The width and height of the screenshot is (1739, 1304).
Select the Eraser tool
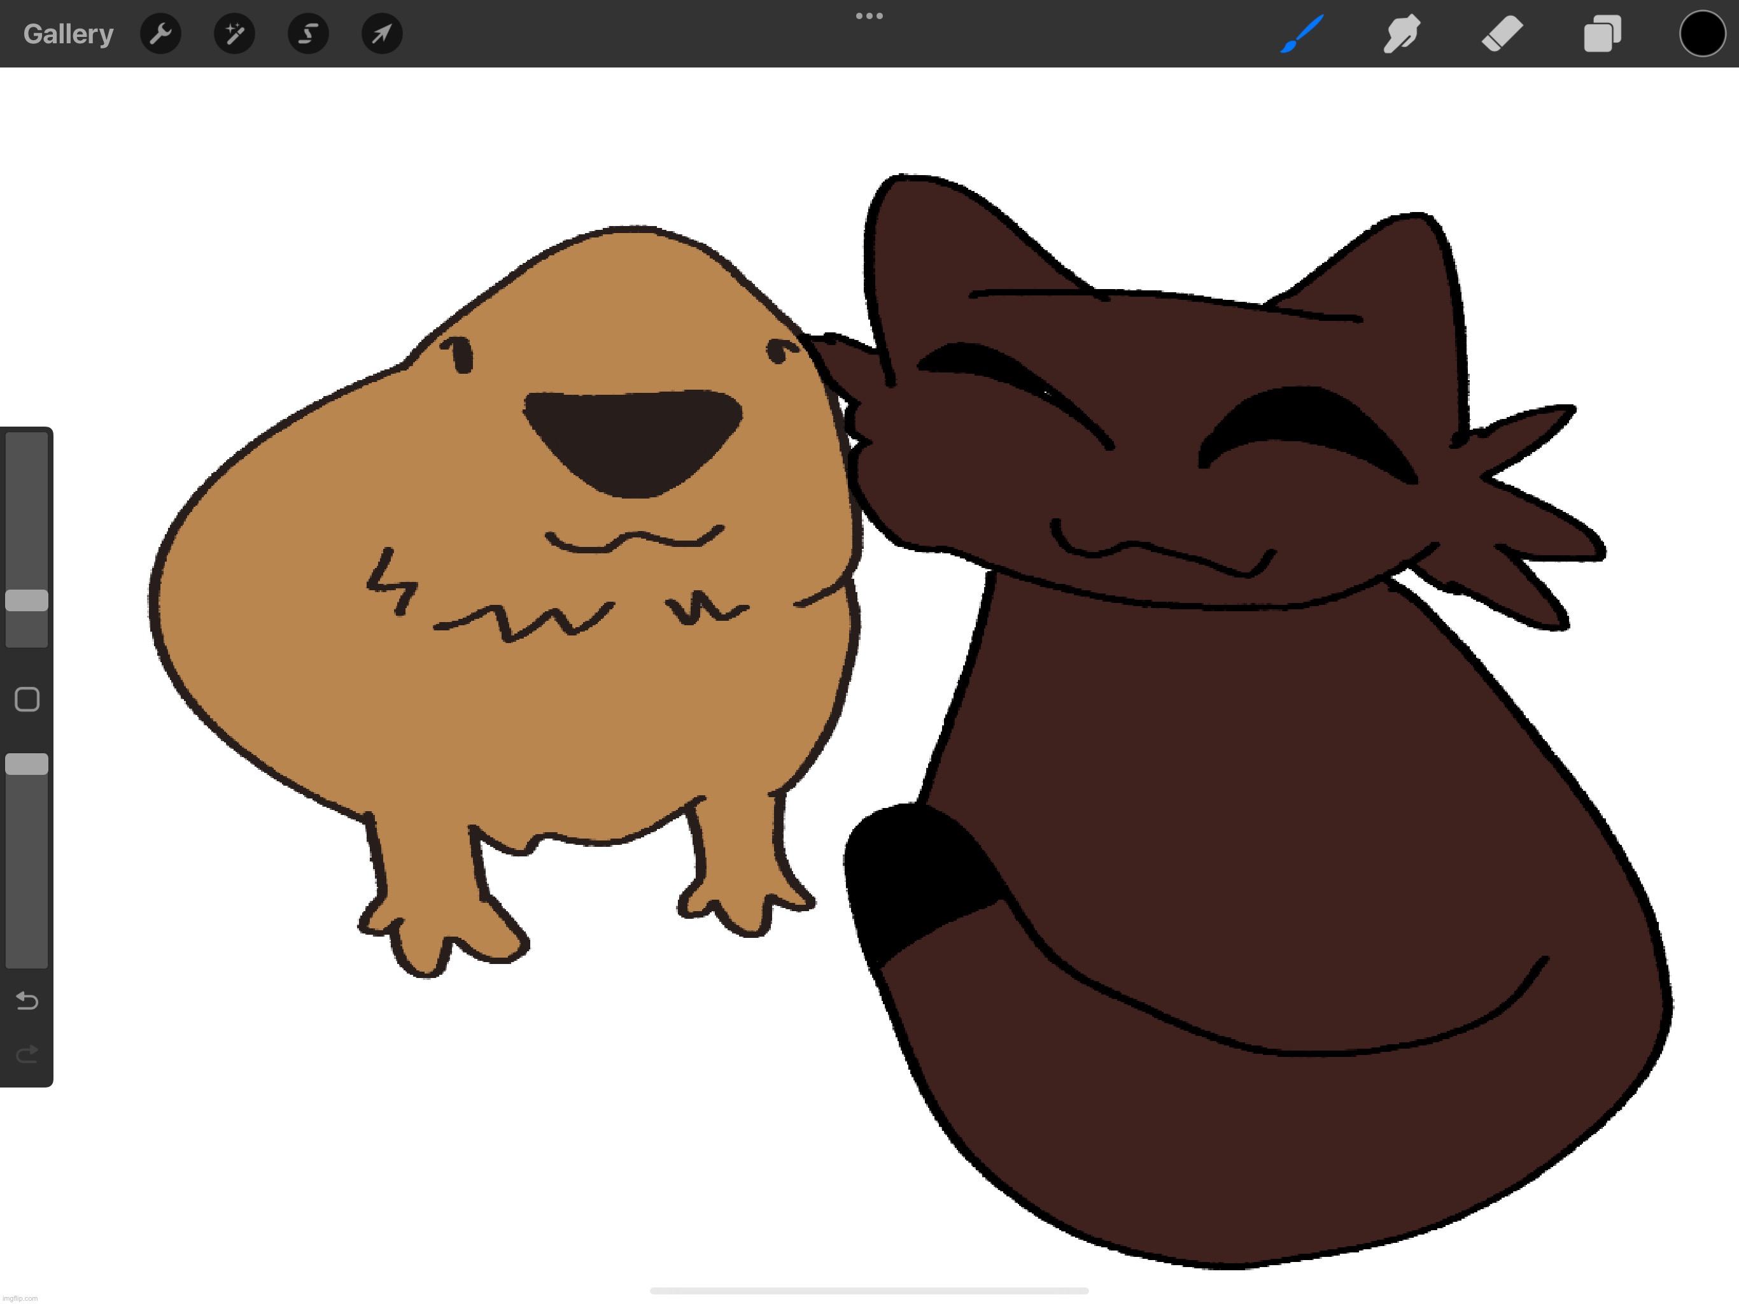(1502, 34)
